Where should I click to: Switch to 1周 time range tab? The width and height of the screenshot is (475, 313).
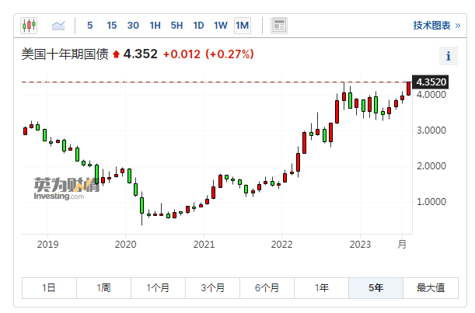tap(103, 288)
